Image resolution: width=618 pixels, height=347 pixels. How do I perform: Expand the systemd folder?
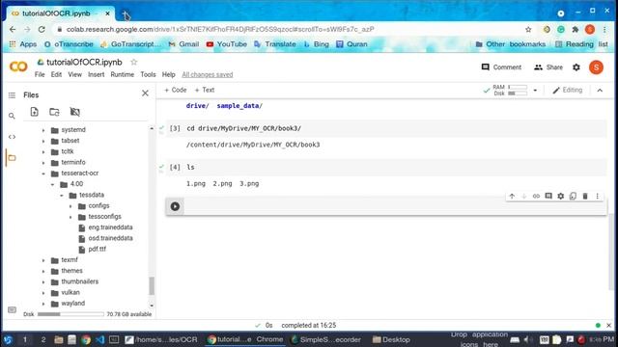(43, 130)
